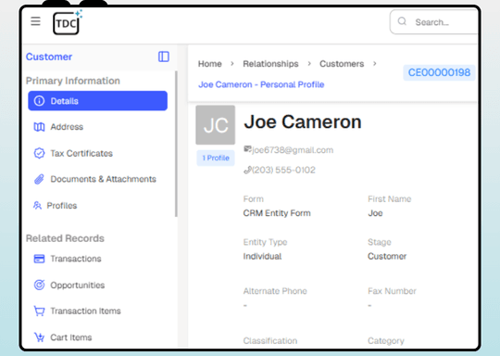Click the Primary Information heading
The image size is (500, 356).
[73, 81]
